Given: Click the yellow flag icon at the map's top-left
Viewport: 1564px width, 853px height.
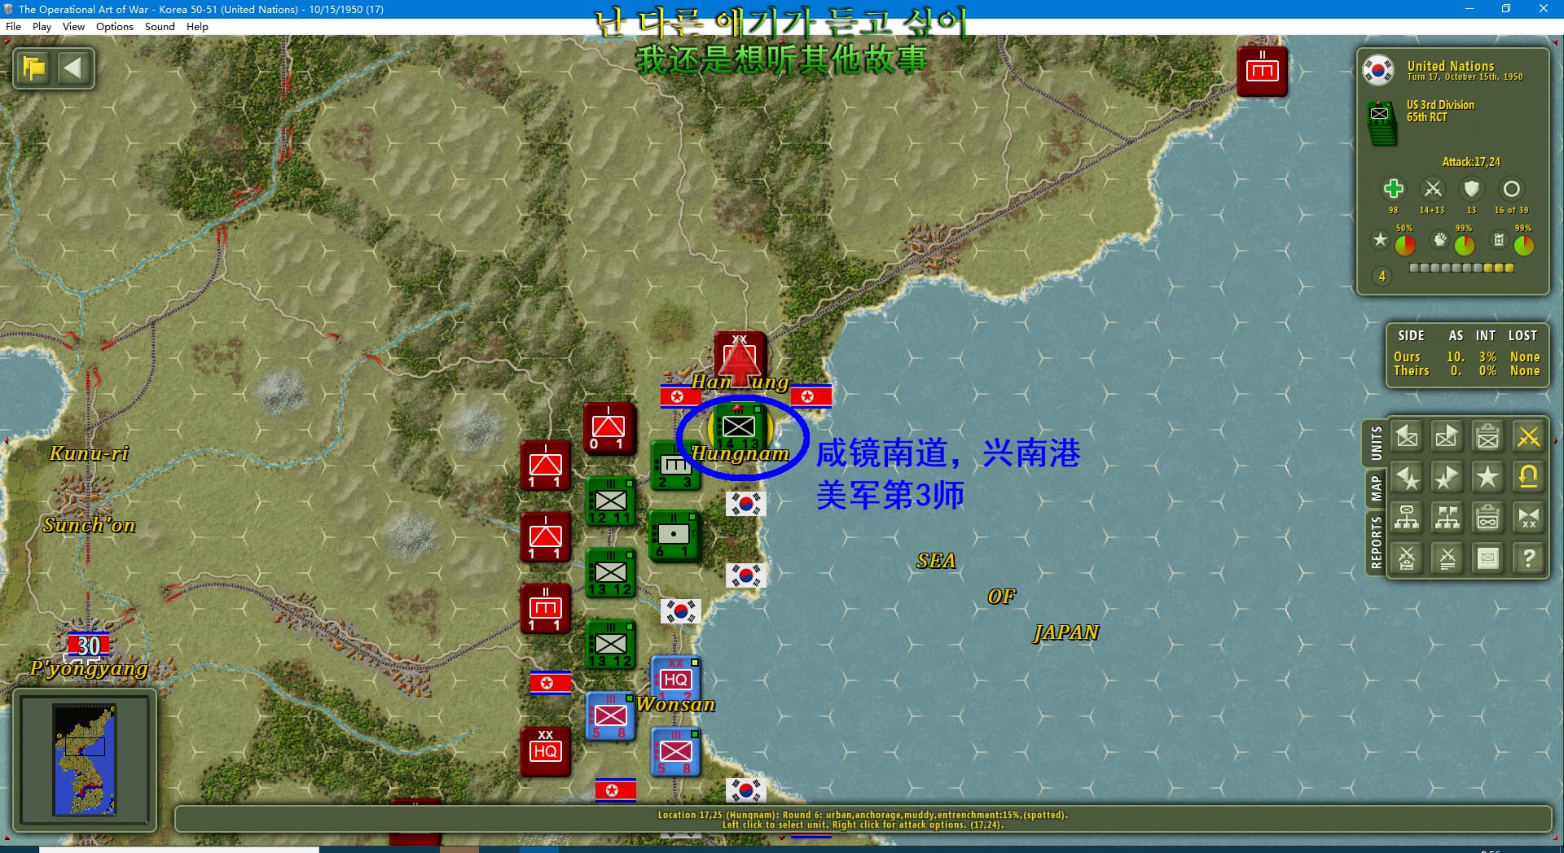Looking at the screenshot, I should coord(35,68).
